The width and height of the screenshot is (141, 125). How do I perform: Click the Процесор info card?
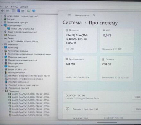point(80,40)
